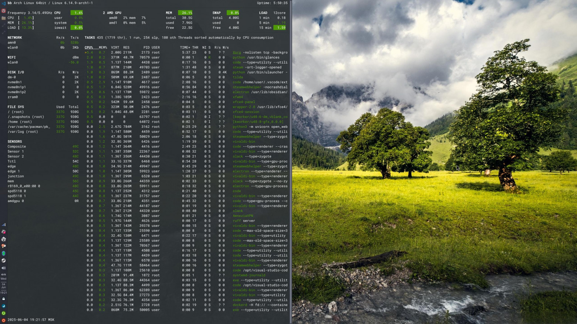Click the red power-off icon

point(4,320)
